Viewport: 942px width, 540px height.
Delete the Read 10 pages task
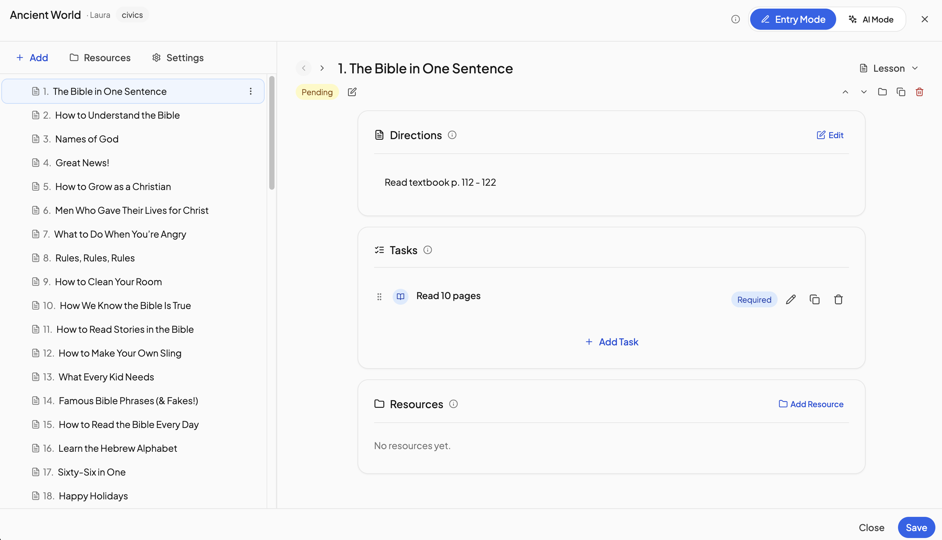pyautogui.click(x=838, y=299)
